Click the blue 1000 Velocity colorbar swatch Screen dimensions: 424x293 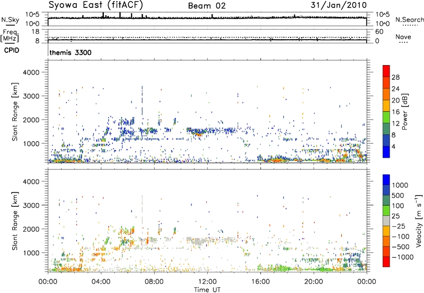click(386, 180)
